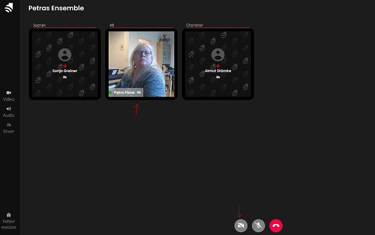Image resolution: width=375 pixels, height=235 pixels.
Task: Select Sonja Greiner's participant tile
Action: (65, 64)
